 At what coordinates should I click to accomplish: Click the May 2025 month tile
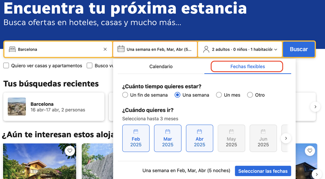point(231,138)
